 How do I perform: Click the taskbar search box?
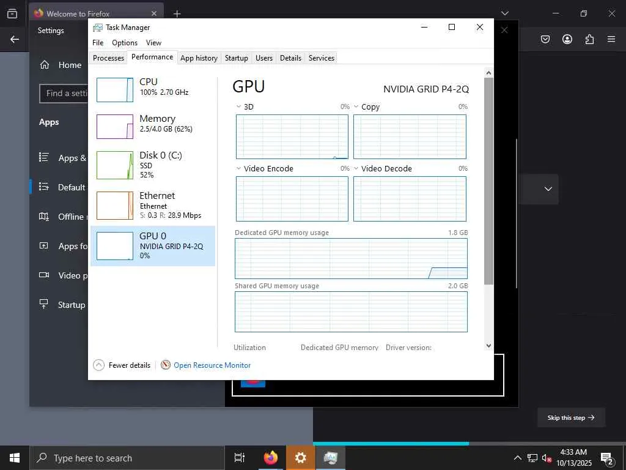[127, 458]
